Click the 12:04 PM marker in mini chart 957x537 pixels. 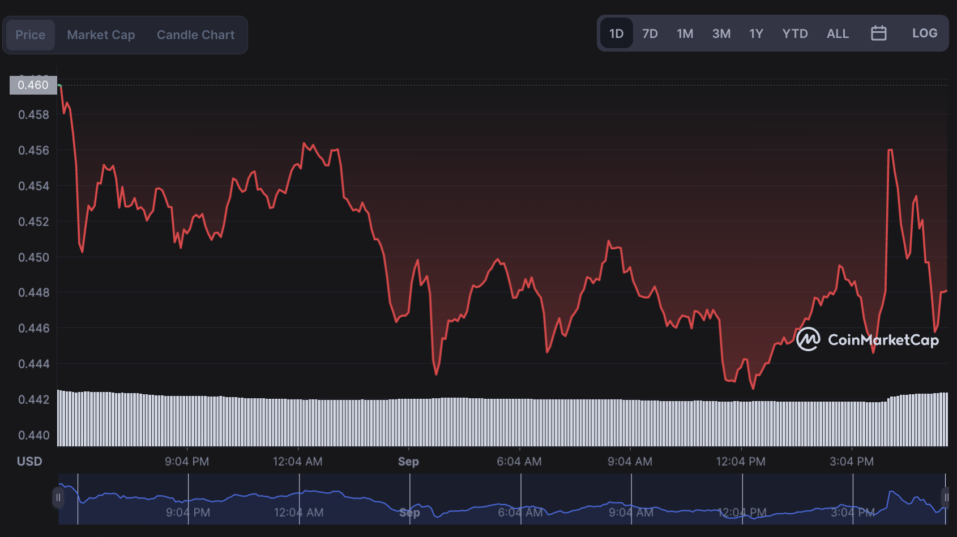[x=742, y=513]
